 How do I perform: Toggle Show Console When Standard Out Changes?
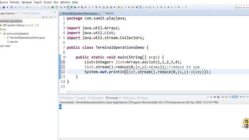click(233, 97)
